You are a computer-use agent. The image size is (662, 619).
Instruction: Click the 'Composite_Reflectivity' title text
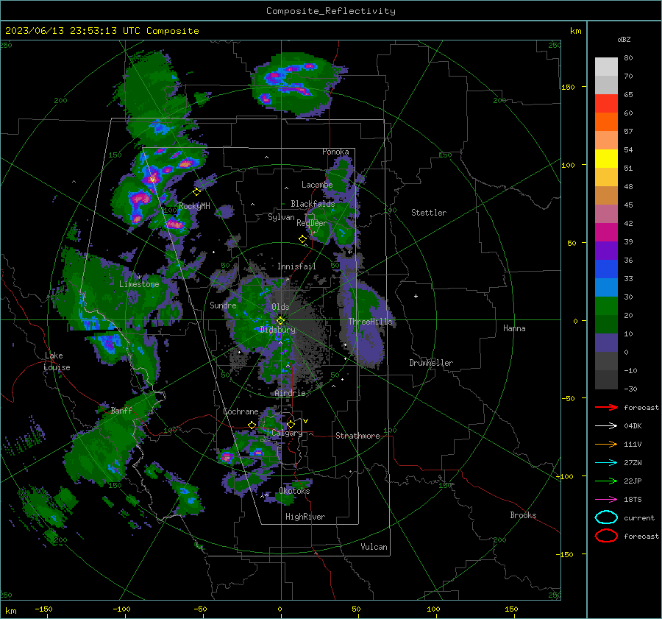point(331,11)
